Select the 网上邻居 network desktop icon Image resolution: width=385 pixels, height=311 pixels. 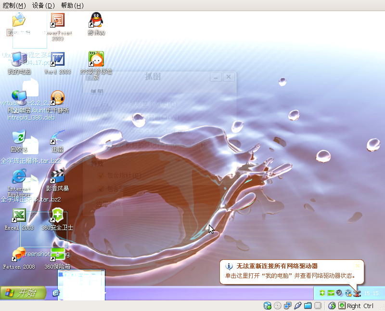pyautogui.click(x=19, y=102)
